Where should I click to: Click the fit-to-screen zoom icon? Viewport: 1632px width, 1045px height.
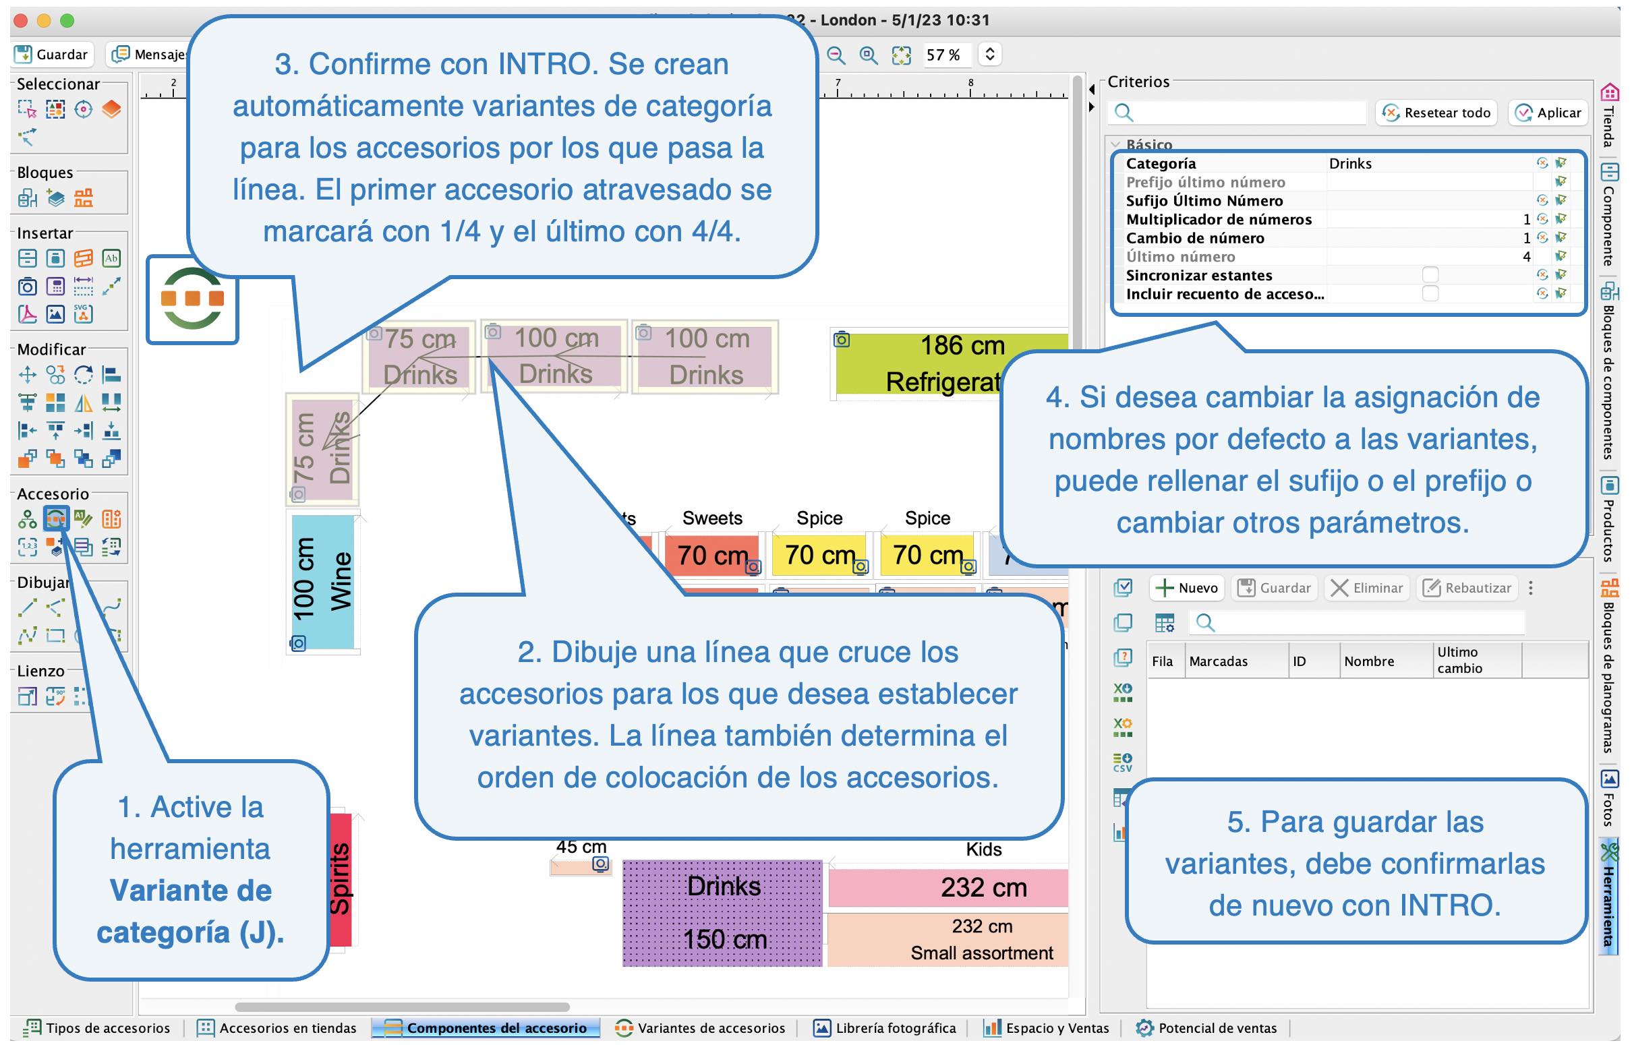pos(901,55)
